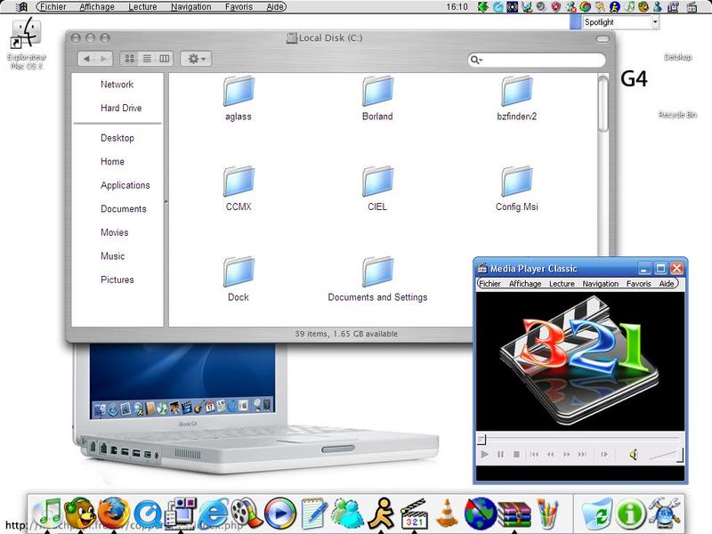Open the Documents and Settings folder

[x=377, y=279]
